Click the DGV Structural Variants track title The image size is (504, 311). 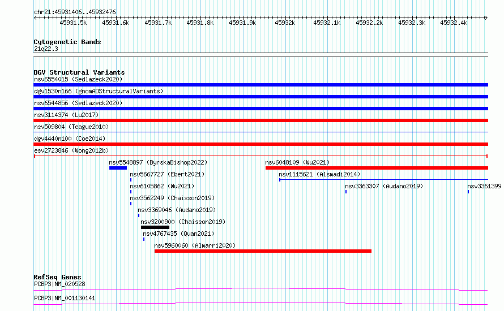tap(79, 72)
